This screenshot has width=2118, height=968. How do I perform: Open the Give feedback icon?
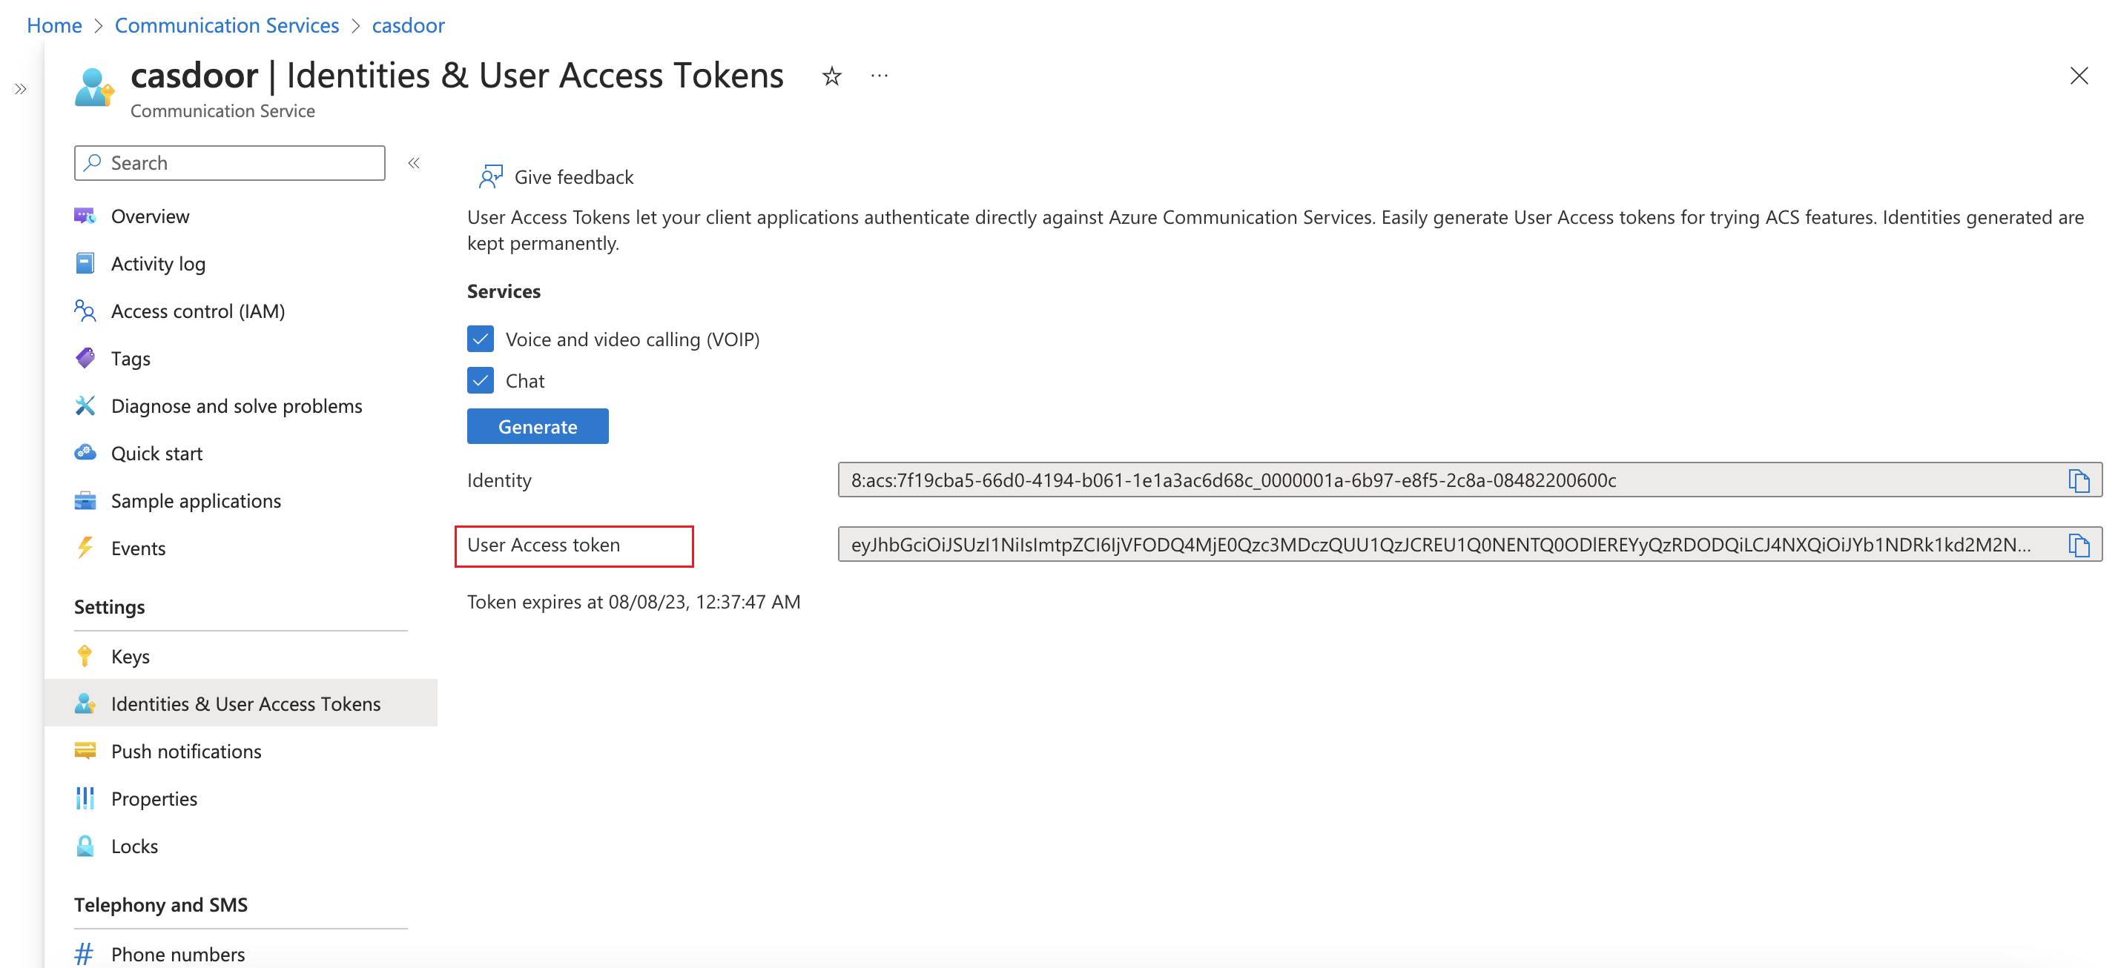point(489,175)
